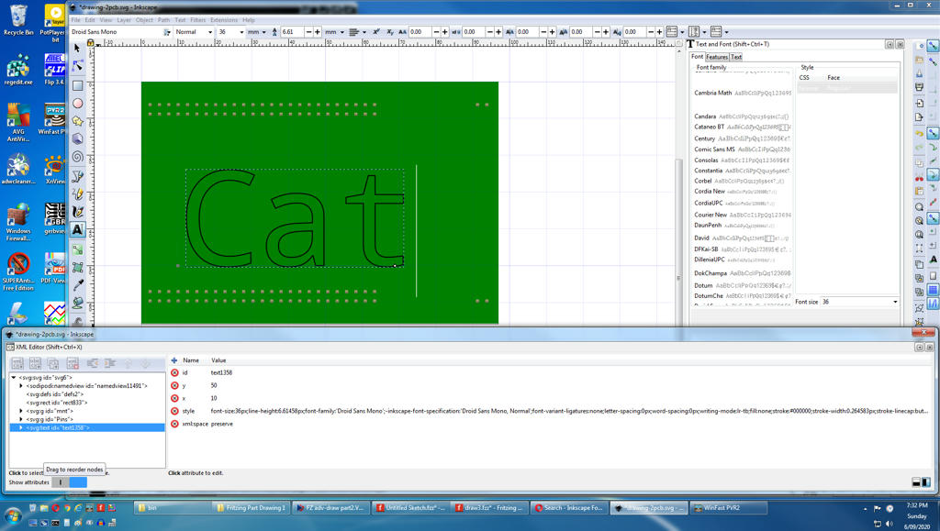Viewport: 940px width, 531px height.
Task: Delete the style attribute
Action: (174, 411)
